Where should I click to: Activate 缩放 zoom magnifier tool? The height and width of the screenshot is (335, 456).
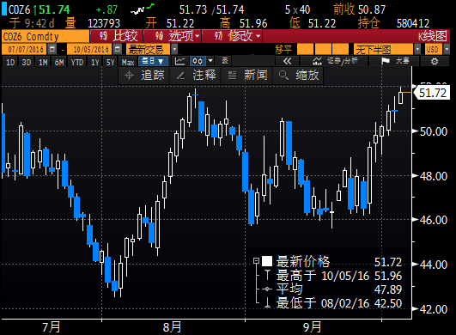coord(299,76)
